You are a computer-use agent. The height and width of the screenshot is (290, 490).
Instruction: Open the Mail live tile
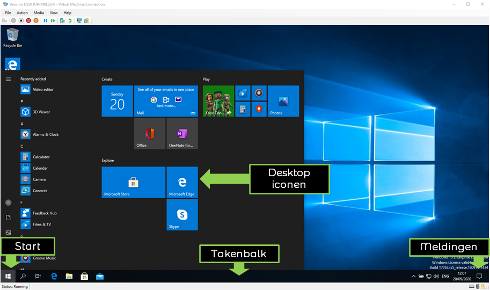(x=166, y=101)
